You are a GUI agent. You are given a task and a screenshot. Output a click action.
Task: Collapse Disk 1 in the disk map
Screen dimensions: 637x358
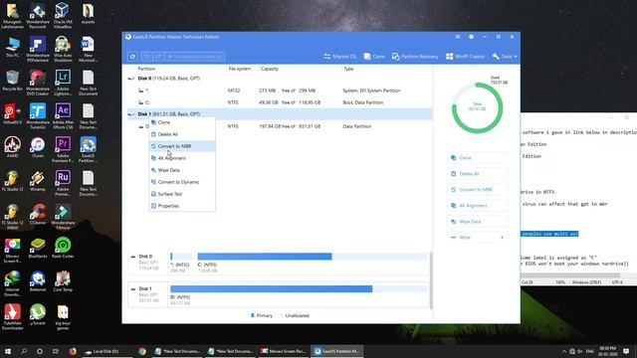click(132, 289)
